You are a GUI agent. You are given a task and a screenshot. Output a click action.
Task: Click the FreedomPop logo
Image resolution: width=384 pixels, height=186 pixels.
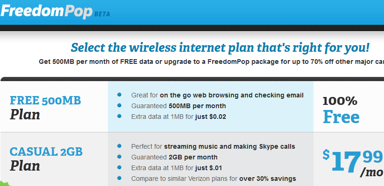coord(47,12)
